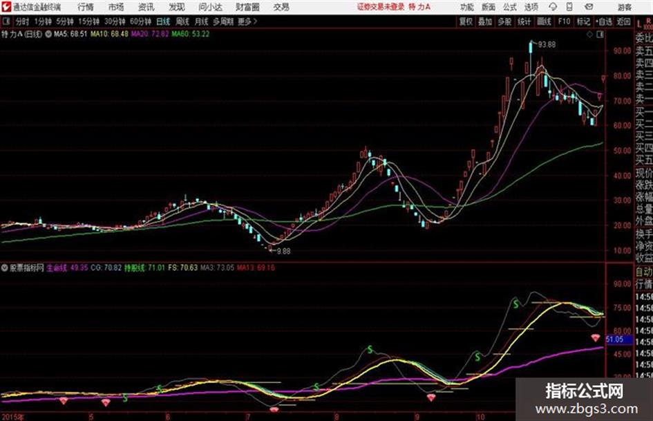Click the 生命线 49.35 indicator label

pos(67,268)
